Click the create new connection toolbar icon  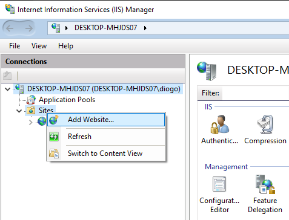(7, 76)
